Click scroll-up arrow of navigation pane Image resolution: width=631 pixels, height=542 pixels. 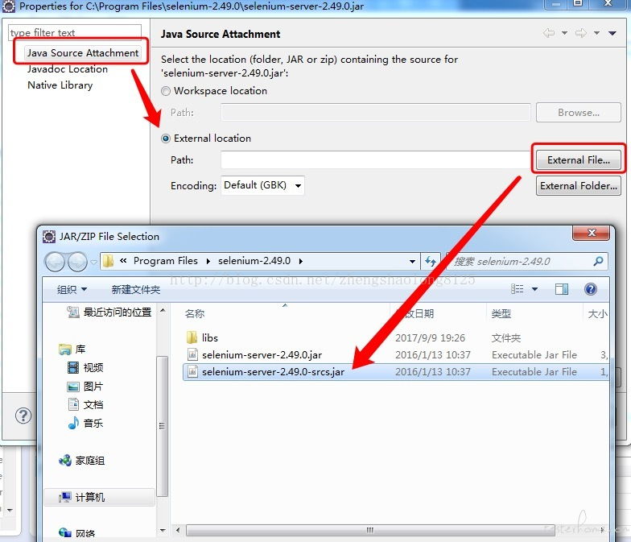point(163,311)
